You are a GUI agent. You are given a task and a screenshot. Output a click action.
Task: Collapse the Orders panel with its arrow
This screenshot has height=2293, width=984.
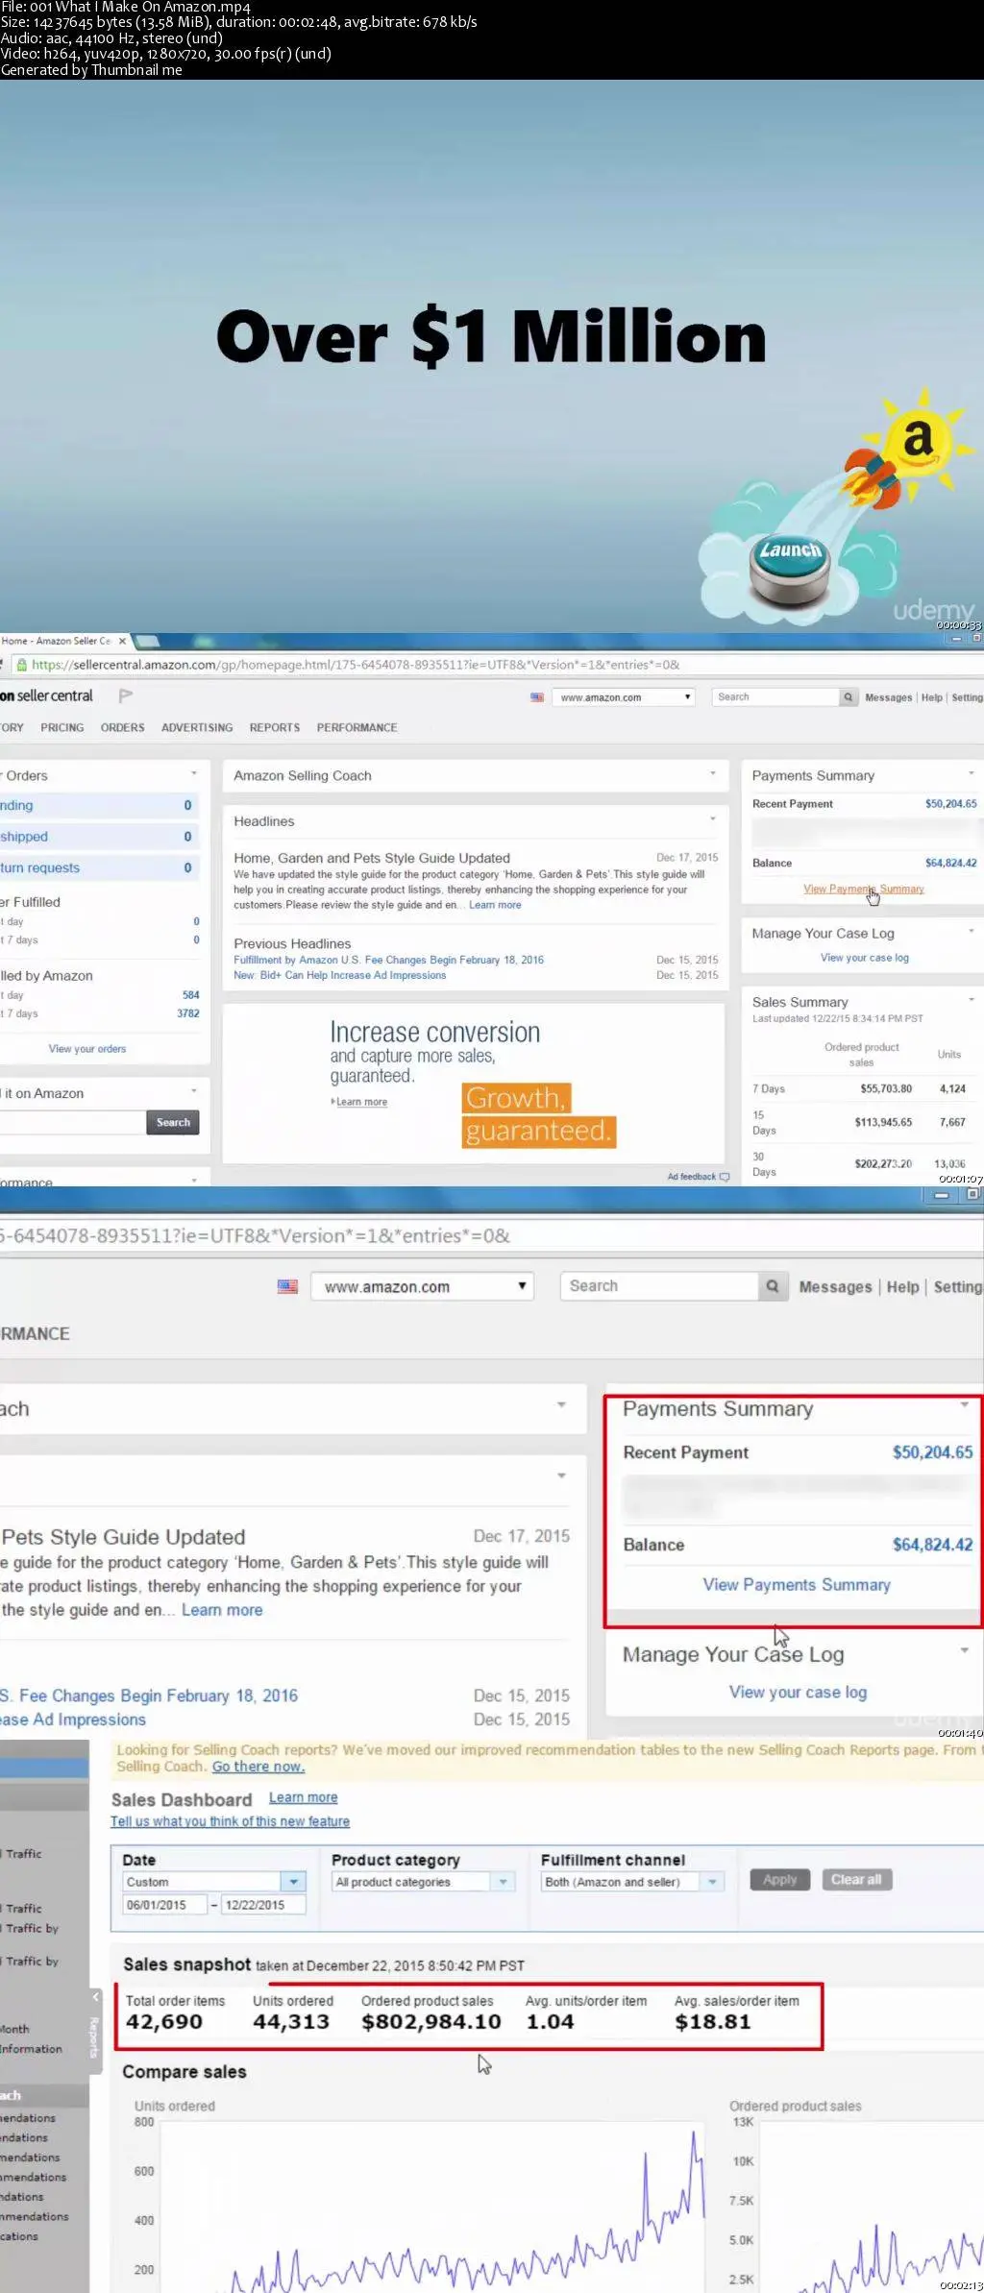(194, 773)
